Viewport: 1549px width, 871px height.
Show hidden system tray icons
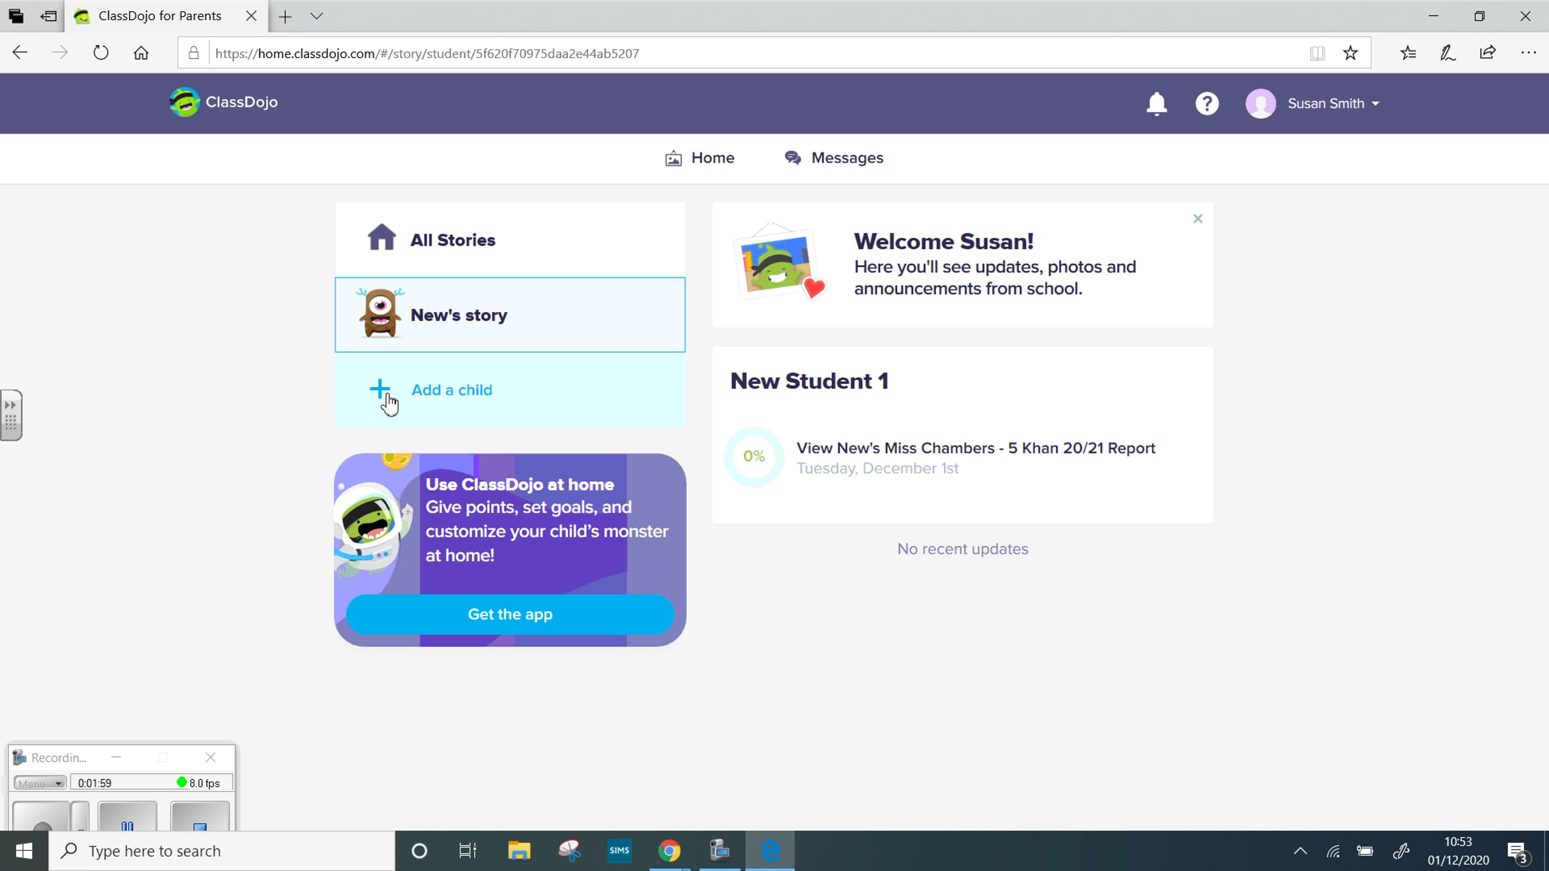1301,851
